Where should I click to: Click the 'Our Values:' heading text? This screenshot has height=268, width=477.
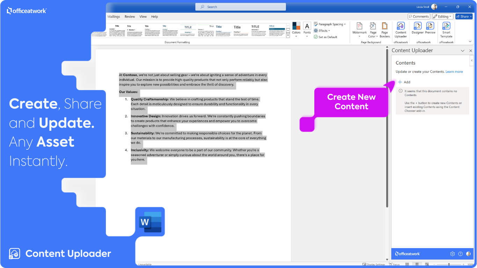[129, 92]
